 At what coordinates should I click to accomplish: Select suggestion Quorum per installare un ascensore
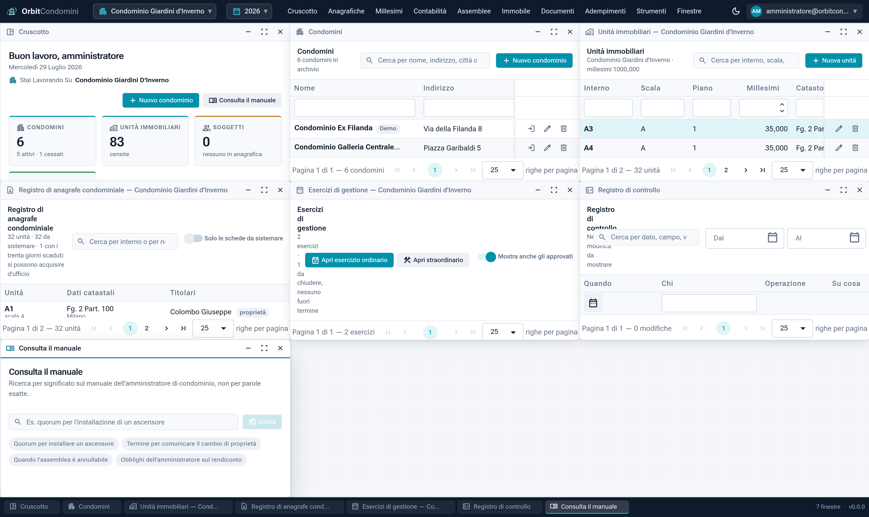click(x=64, y=444)
